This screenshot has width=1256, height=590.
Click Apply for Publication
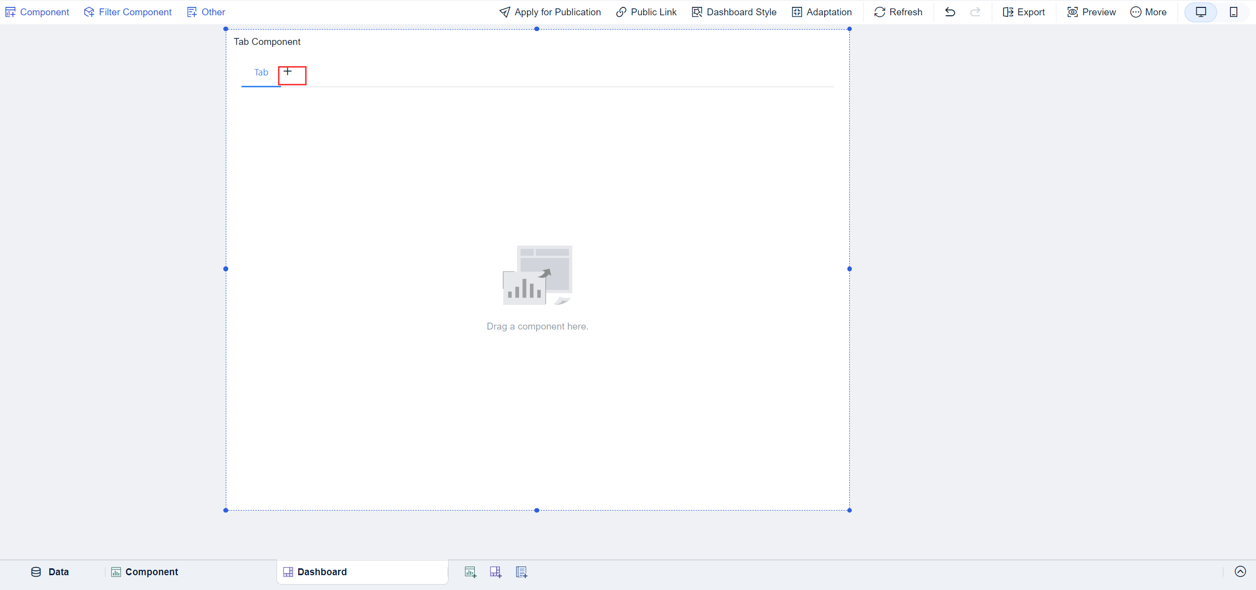coord(550,12)
